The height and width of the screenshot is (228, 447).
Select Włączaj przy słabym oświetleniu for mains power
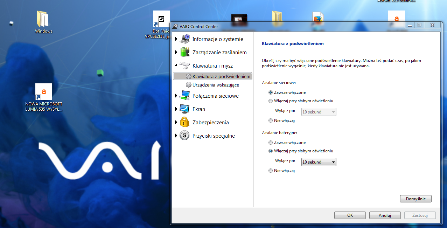click(270, 101)
